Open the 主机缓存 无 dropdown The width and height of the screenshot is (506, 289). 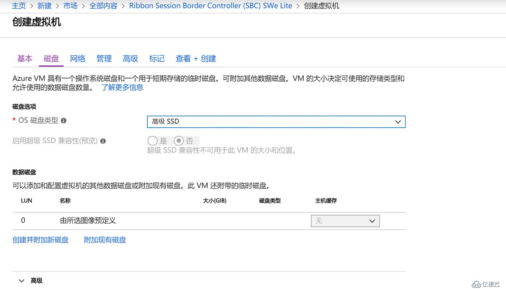click(345, 221)
